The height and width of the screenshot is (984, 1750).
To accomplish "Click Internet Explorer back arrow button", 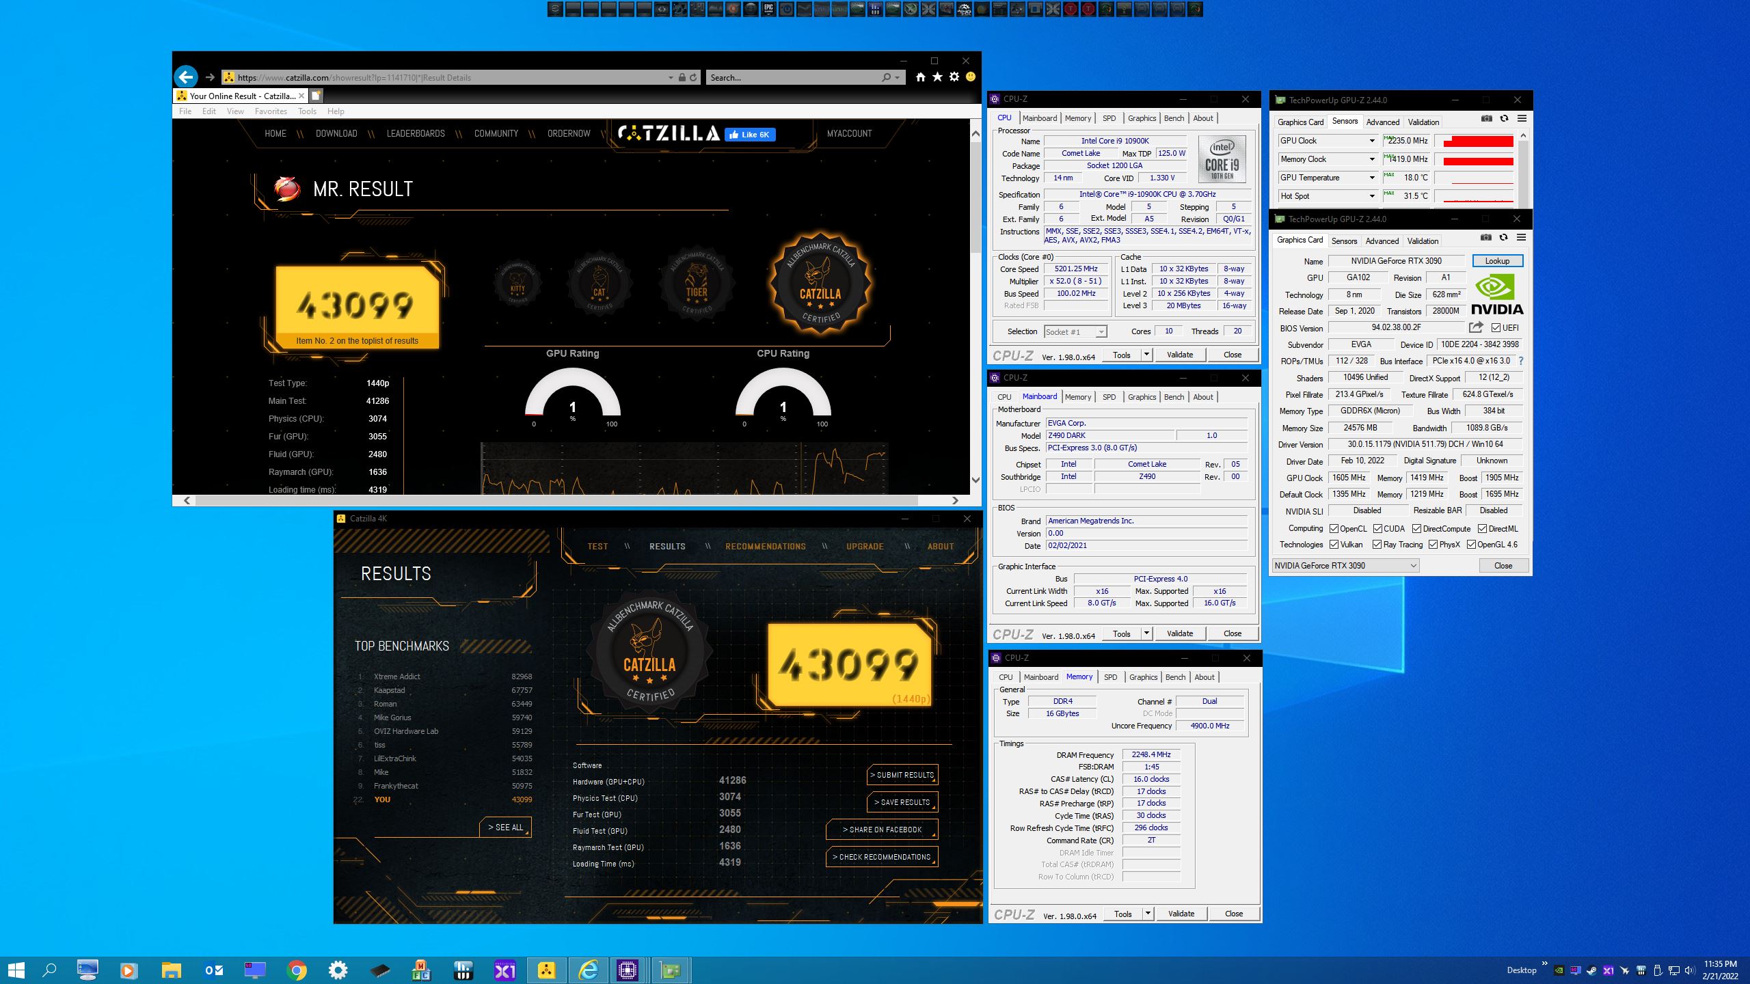I will [x=186, y=77].
